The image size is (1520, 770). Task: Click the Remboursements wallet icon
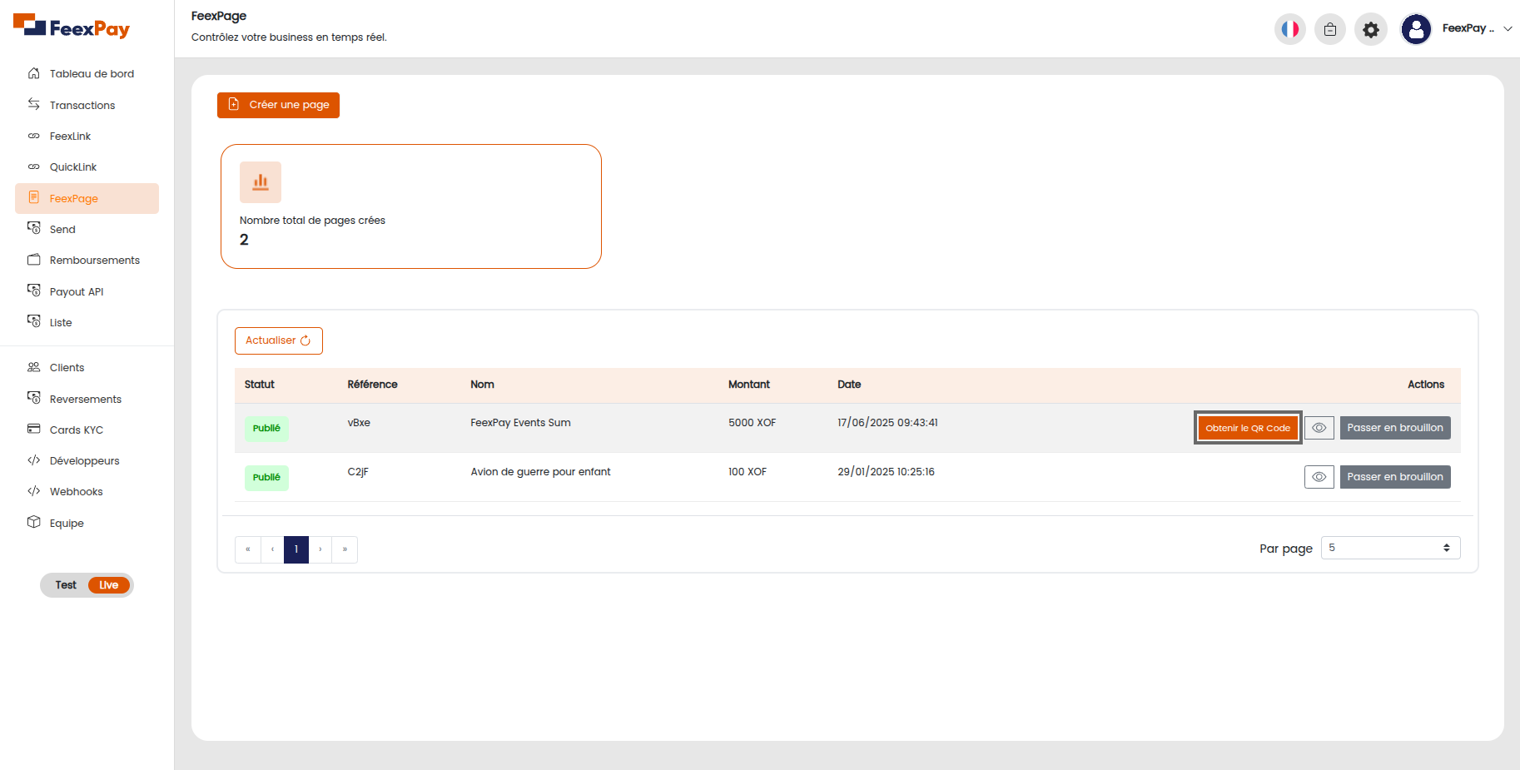34,260
